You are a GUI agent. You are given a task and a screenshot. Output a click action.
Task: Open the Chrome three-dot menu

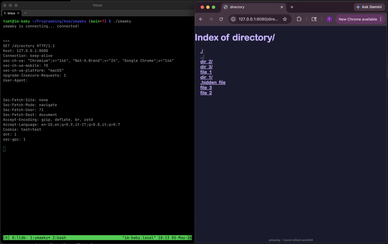[x=381, y=19]
